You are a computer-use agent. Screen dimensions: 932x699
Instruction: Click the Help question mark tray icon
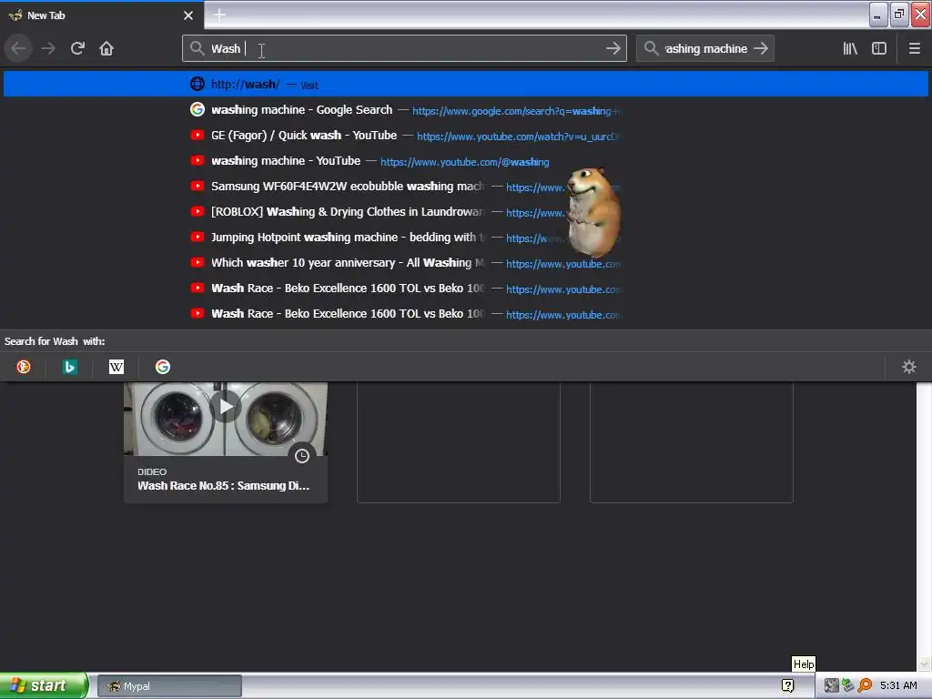coord(787,686)
